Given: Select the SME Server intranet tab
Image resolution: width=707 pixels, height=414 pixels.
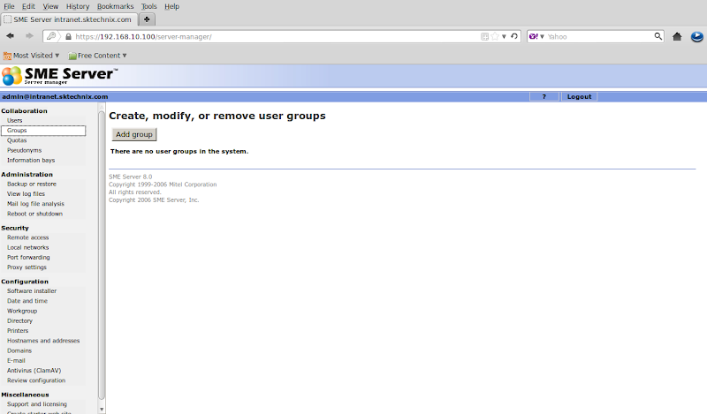Looking at the screenshot, I should click(69, 19).
